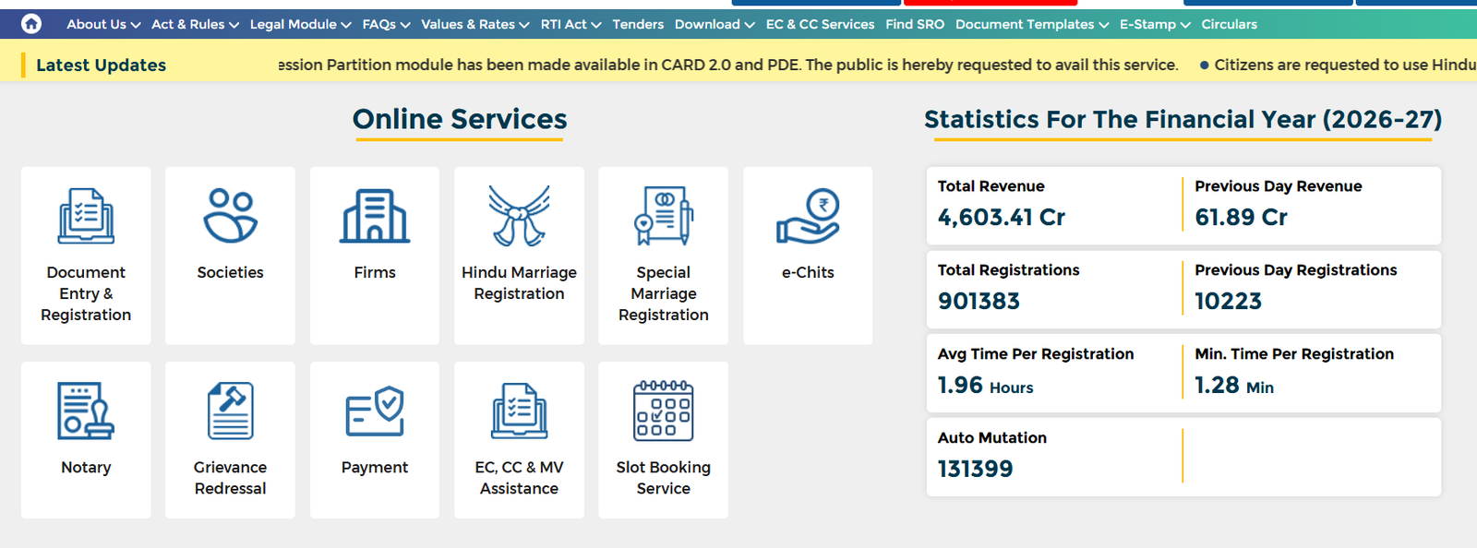Image resolution: width=1477 pixels, height=548 pixels.
Task: Open the Download dropdown menu
Action: click(x=714, y=24)
